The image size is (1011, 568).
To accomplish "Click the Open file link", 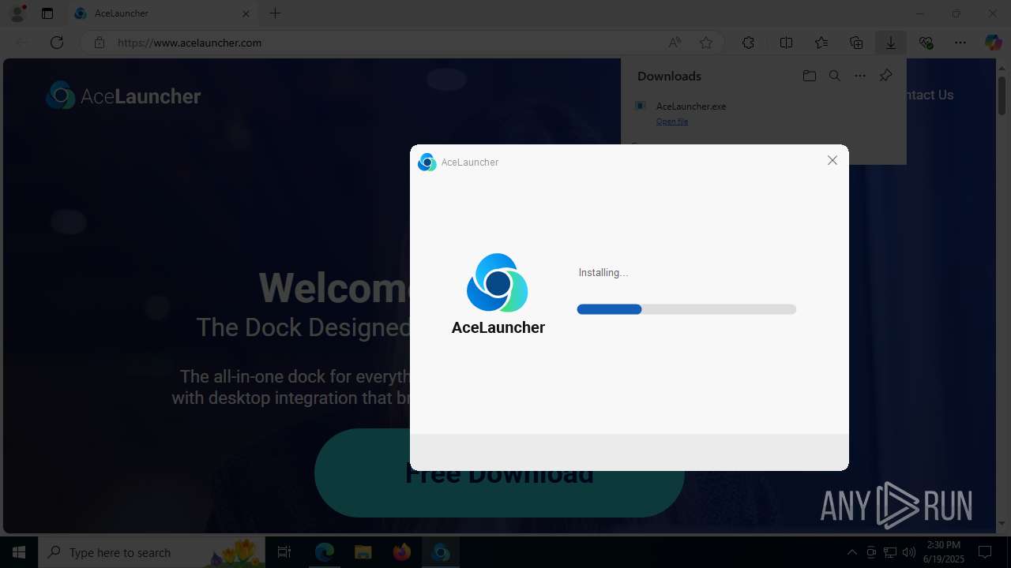I will (x=672, y=121).
